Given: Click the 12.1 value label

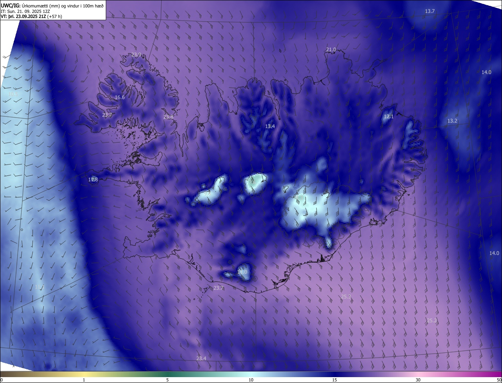Looking at the screenshot, I should pyautogui.click(x=389, y=117).
